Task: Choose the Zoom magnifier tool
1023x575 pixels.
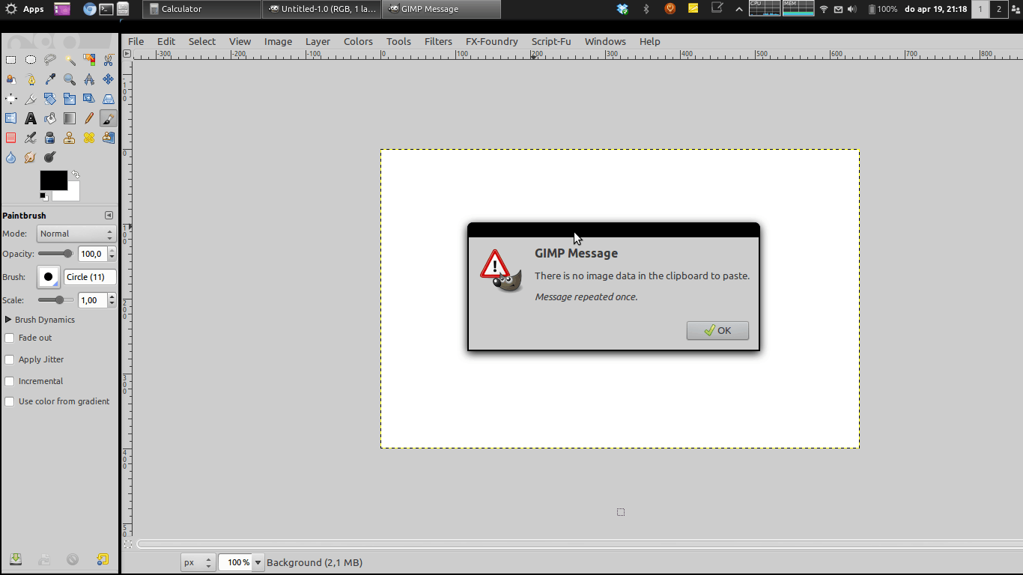Action: pos(70,79)
